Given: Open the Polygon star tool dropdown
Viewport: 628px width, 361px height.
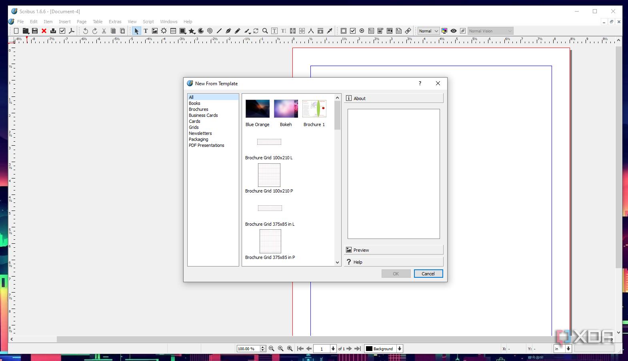Looking at the screenshot, I should (x=192, y=31).
